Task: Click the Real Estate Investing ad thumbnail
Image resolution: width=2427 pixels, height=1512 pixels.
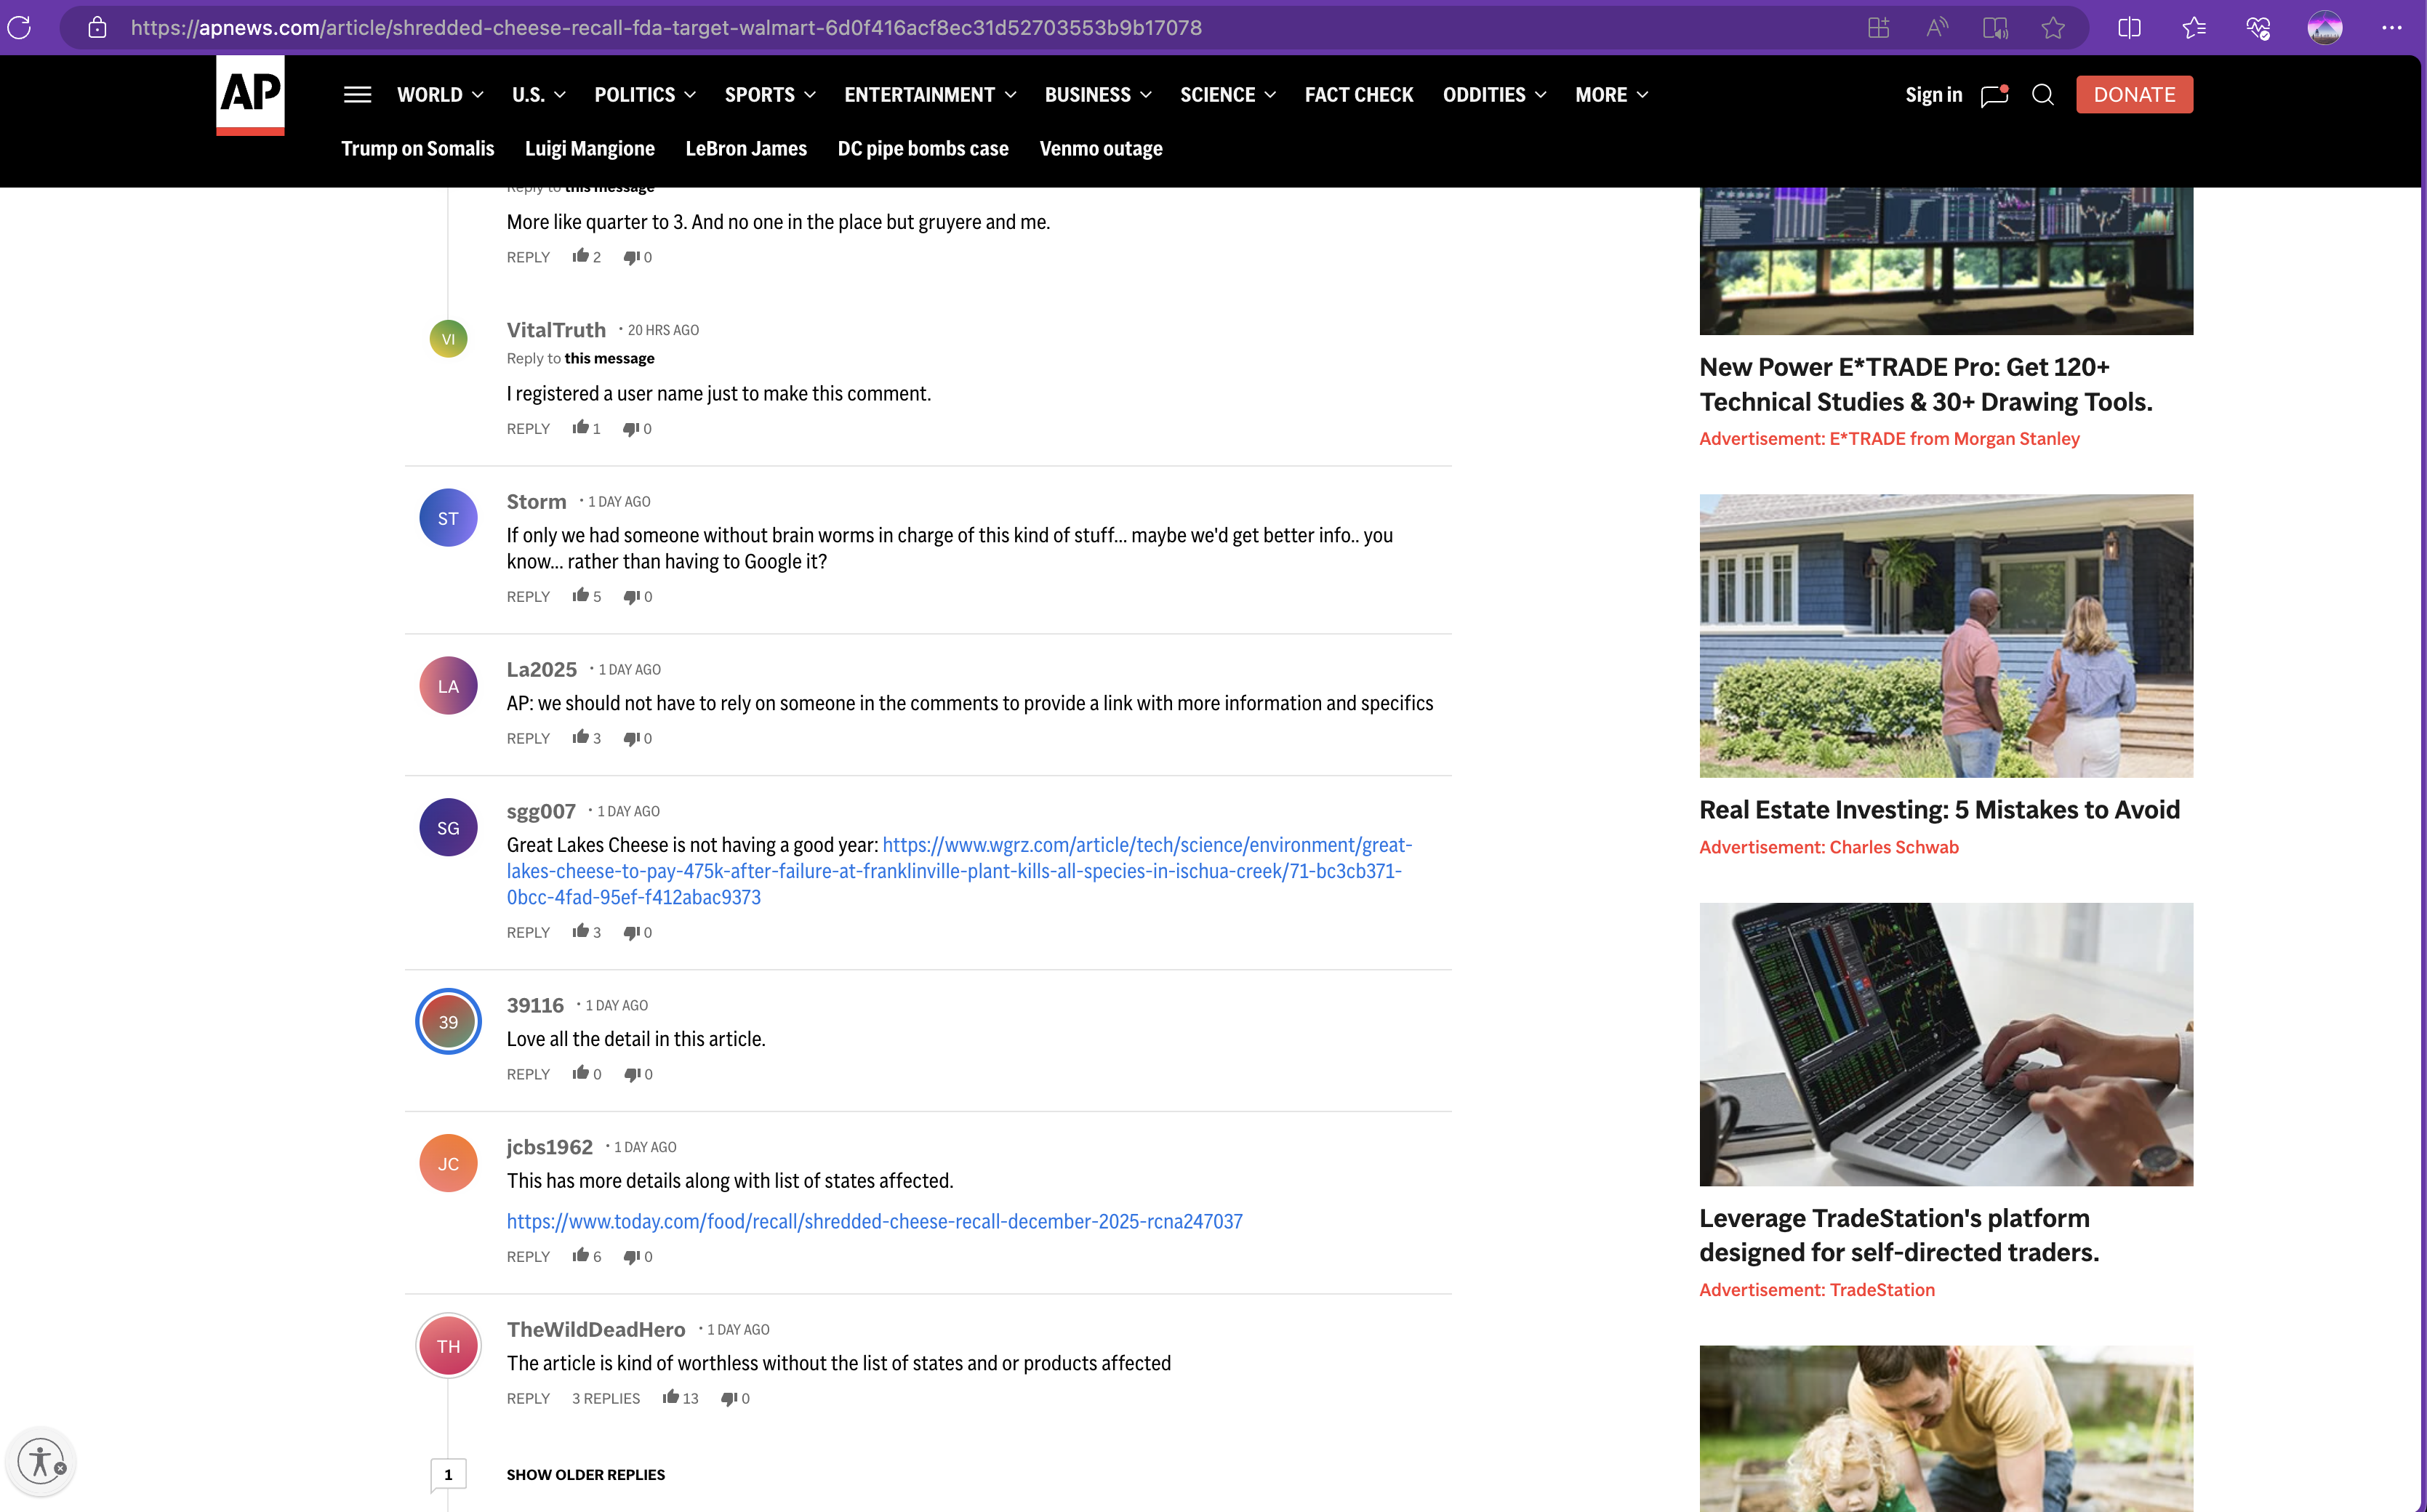Action: pyautogui.click(x=1945, y=636)
